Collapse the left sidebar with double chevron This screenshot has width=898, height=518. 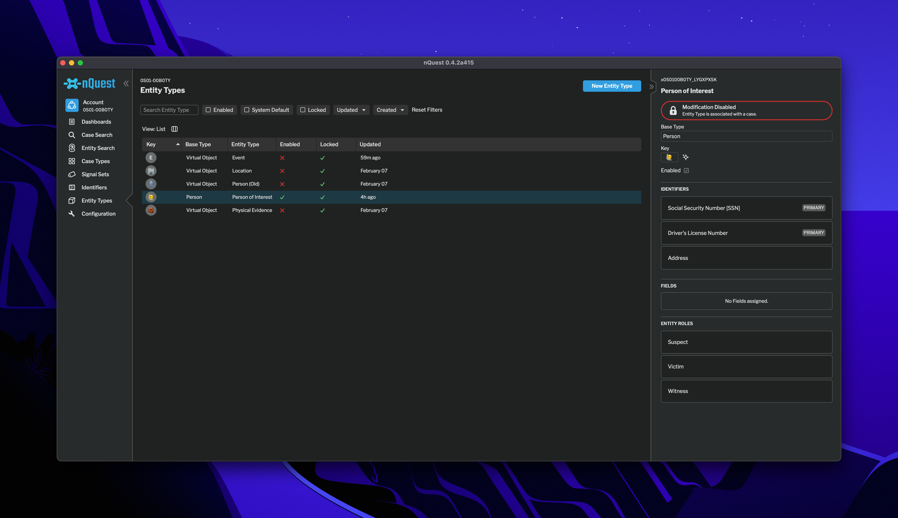pos(126,84)
